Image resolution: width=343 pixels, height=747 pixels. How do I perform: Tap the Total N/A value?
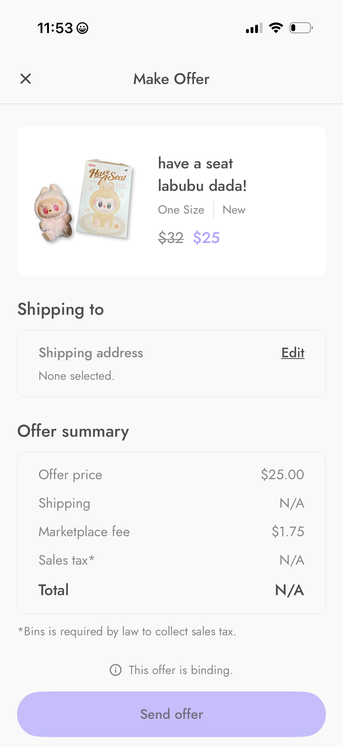[x=290, y=590]
